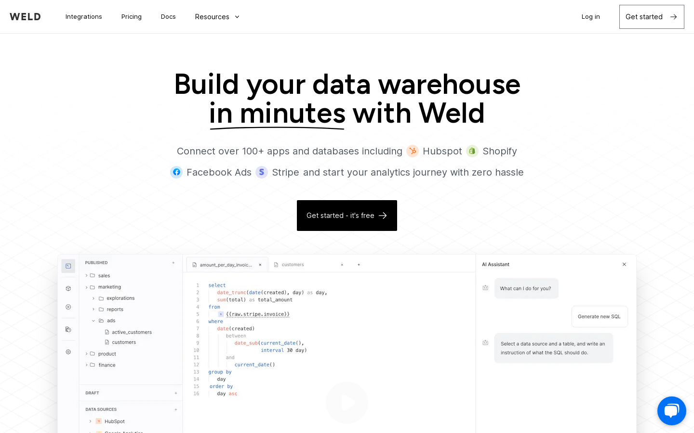Screen dimensions: 694x433
Task: Click the Get started header button
Action: (652, 17)
